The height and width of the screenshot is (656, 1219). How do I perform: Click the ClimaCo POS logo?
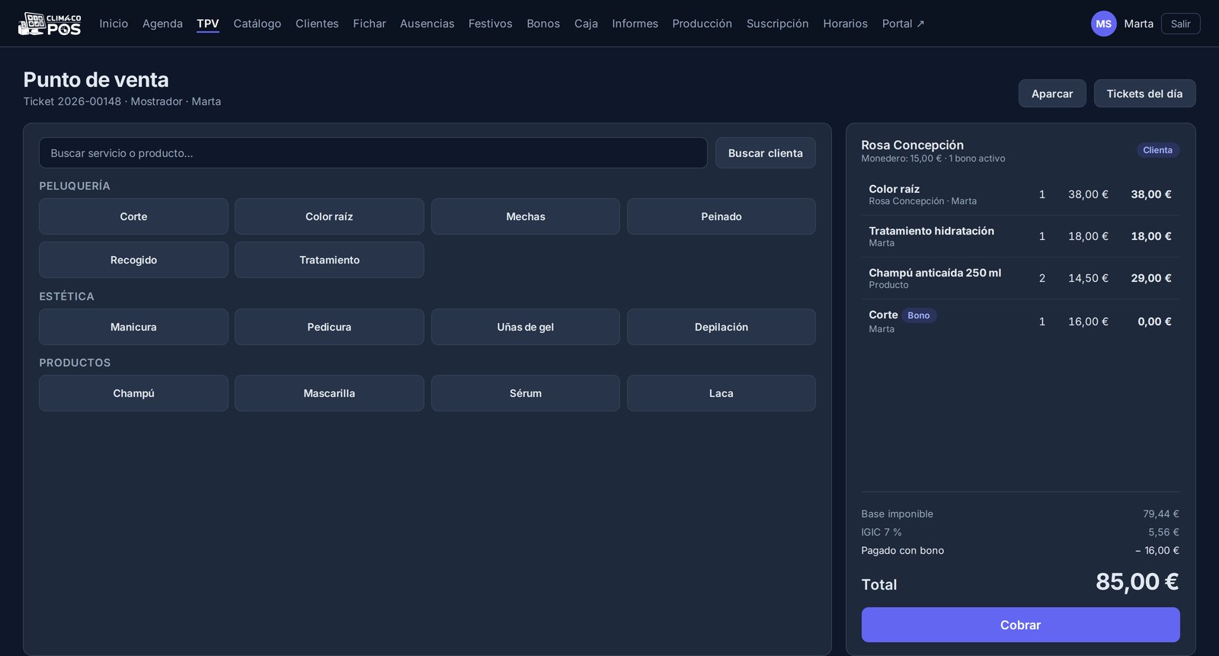[x=50, y=24]
